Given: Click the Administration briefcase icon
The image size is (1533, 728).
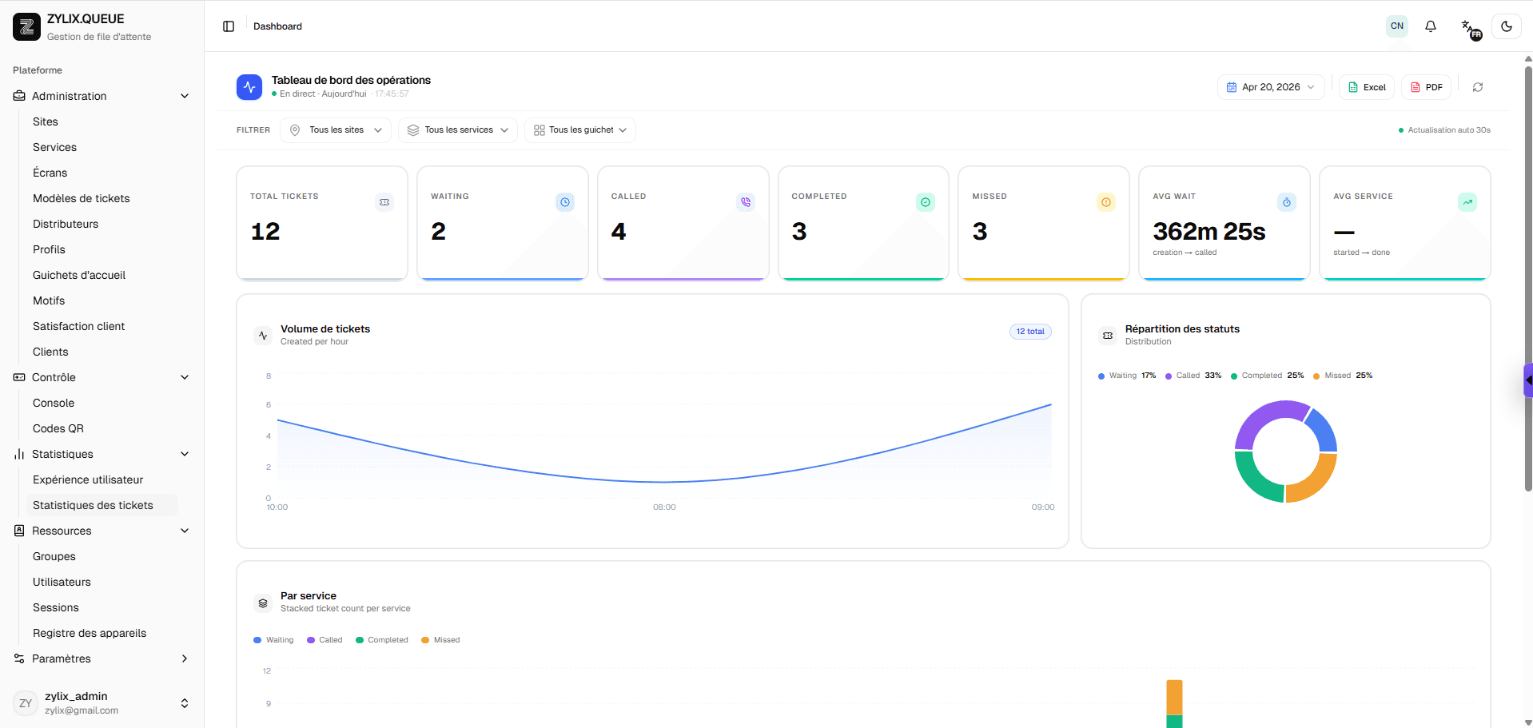Looking at the screenshot, I should [19, 96].
